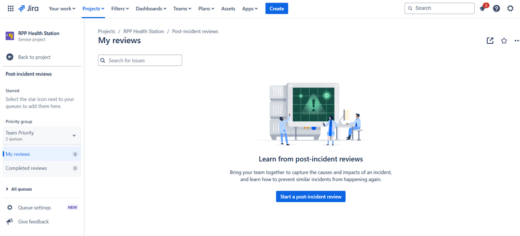The height and width of the screenshot is (236, 520).
Task: Open the Teams dropdown
Action: click(x=182, y=9)
